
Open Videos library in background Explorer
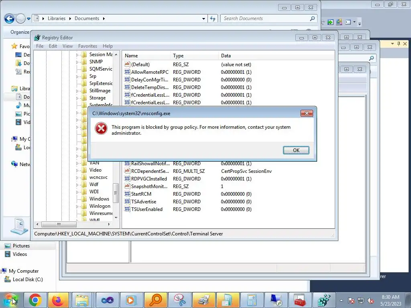(20, 254)
